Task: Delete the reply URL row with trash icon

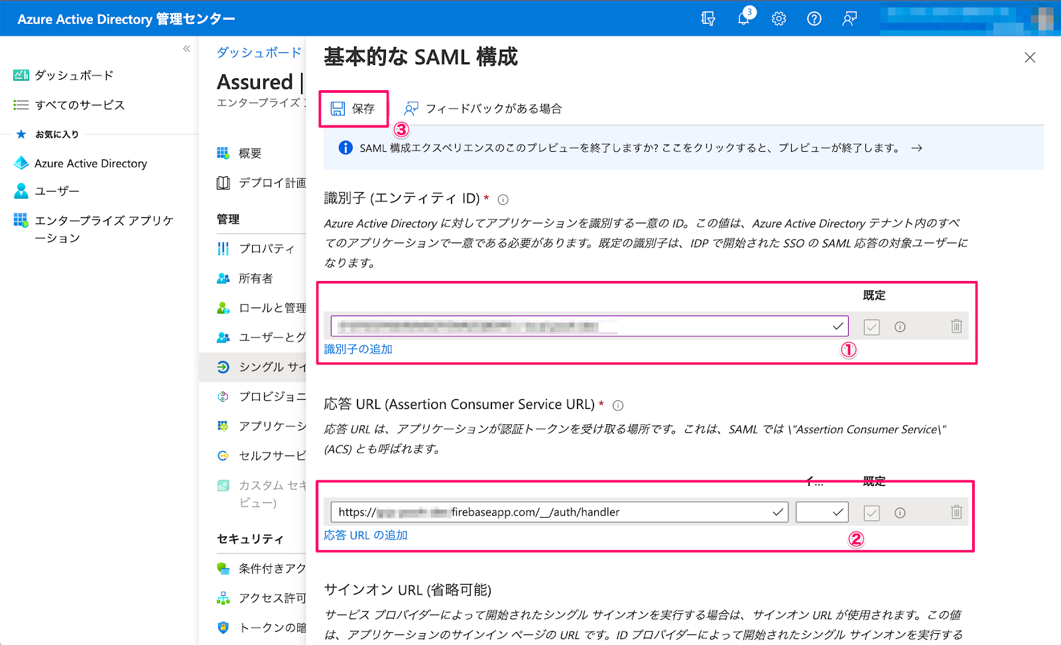Action: point(956,512)
